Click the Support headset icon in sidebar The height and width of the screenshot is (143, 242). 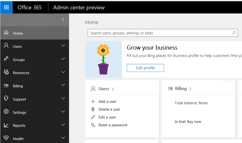click(6, 98)
